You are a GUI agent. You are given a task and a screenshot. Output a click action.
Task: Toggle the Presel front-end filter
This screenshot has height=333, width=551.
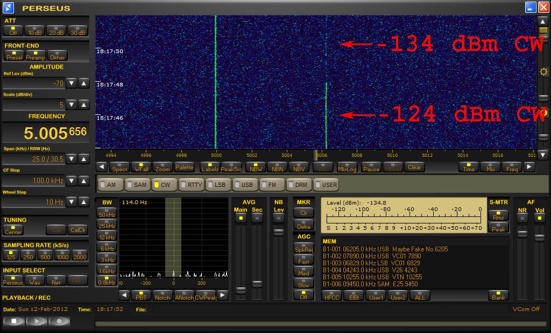tap(15, 55)
